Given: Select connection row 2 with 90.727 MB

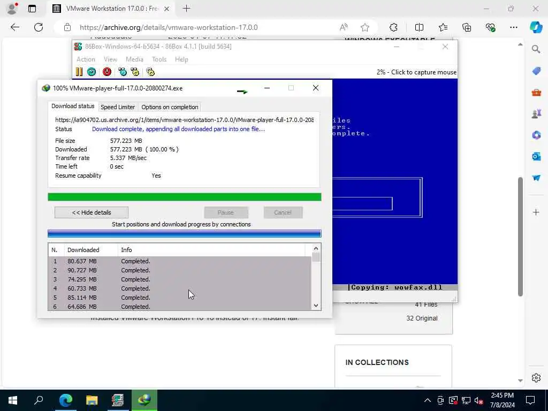Looking at the screenshot, I should pos(180,270).
